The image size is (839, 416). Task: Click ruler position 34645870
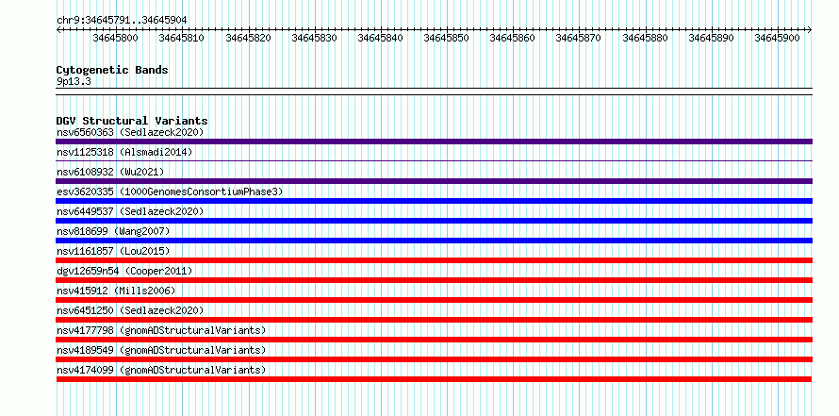tap(579, 38)
